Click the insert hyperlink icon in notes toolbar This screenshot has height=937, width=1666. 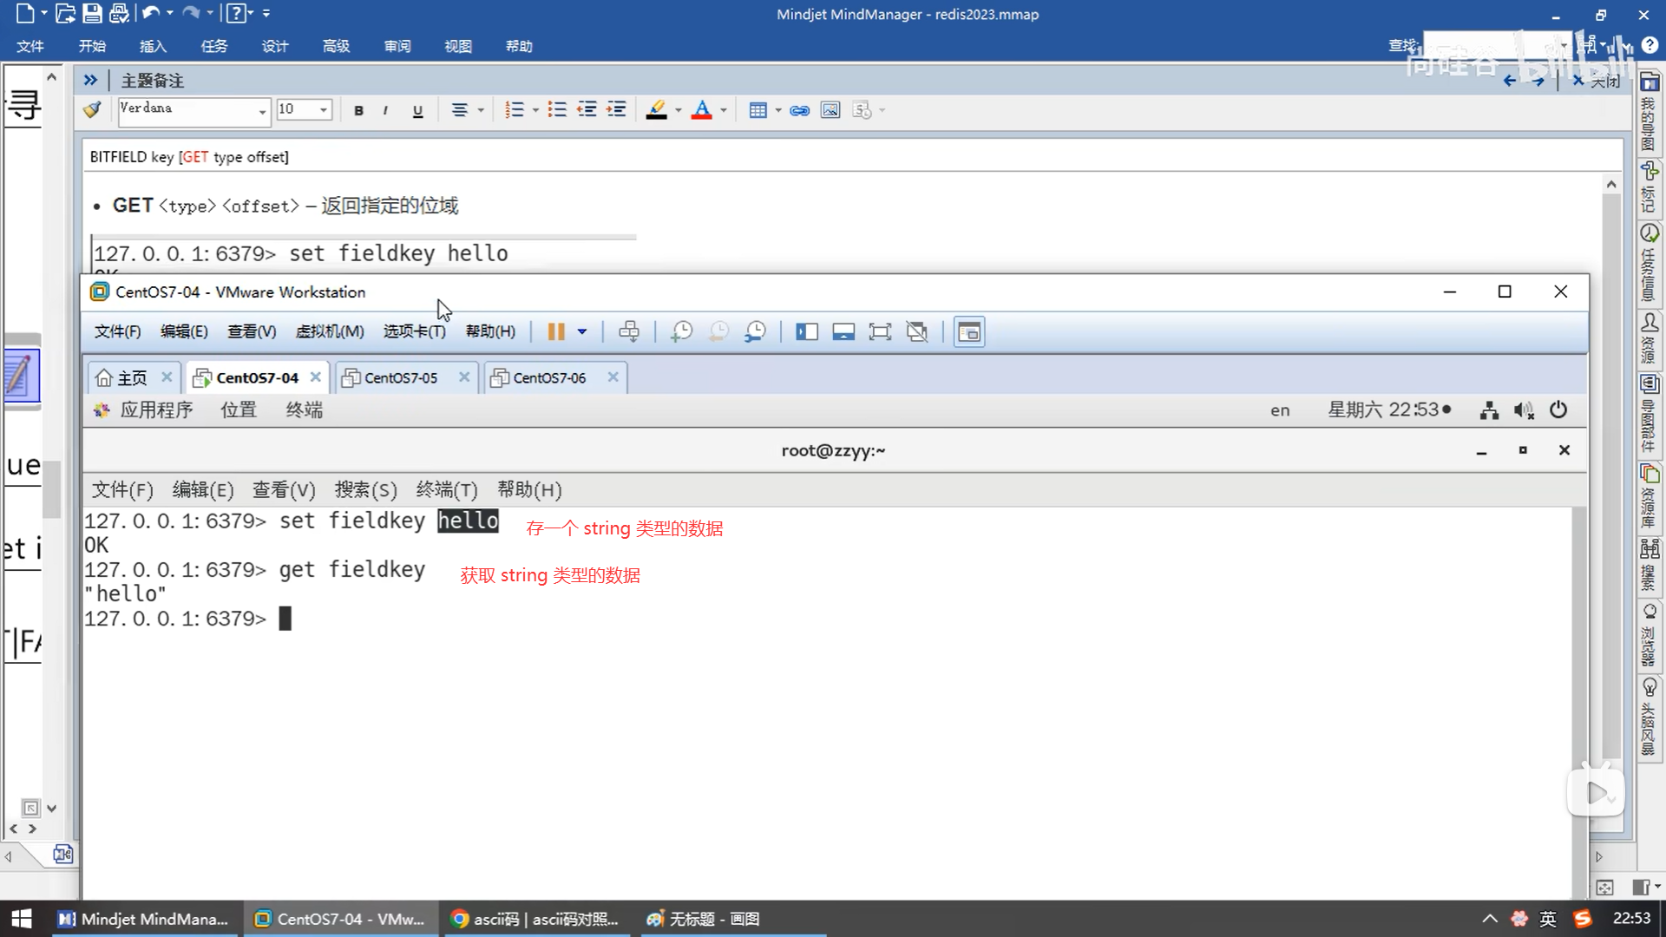pyautogui.click(x=799, y=110)
